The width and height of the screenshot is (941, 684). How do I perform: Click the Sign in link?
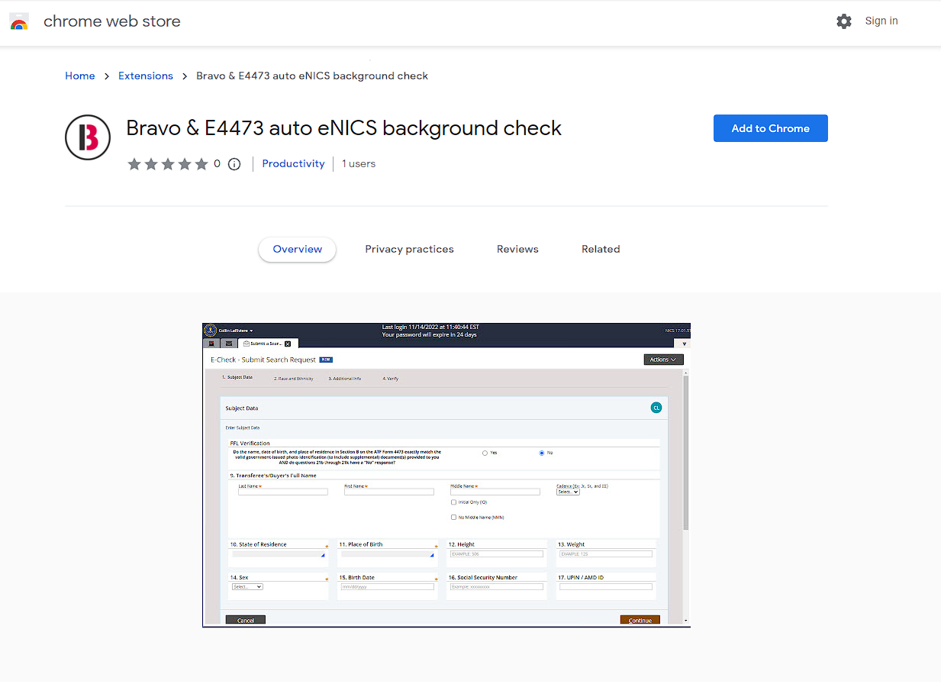tap(881, 21)
